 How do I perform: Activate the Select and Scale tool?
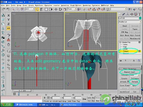coord(65,9)
